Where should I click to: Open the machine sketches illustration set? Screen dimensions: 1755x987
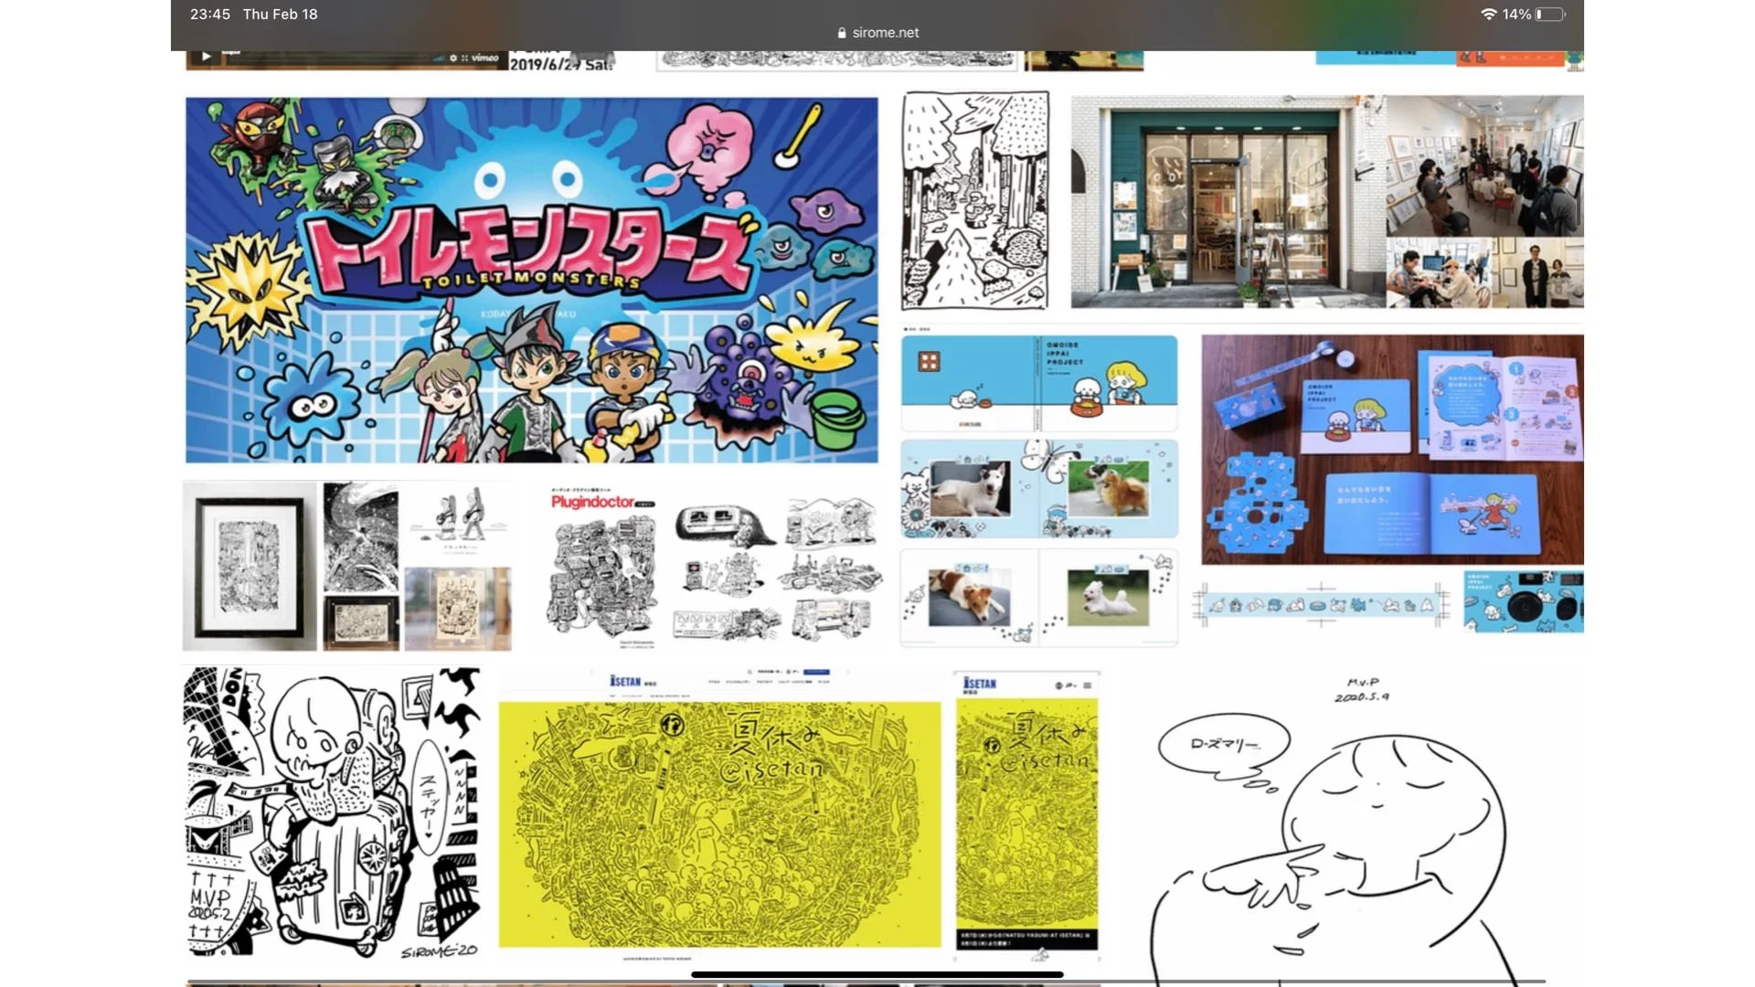click(778, 568)
